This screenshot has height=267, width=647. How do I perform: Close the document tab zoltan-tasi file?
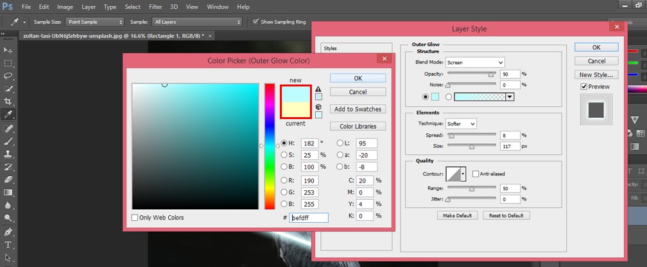tap(210, 36)
